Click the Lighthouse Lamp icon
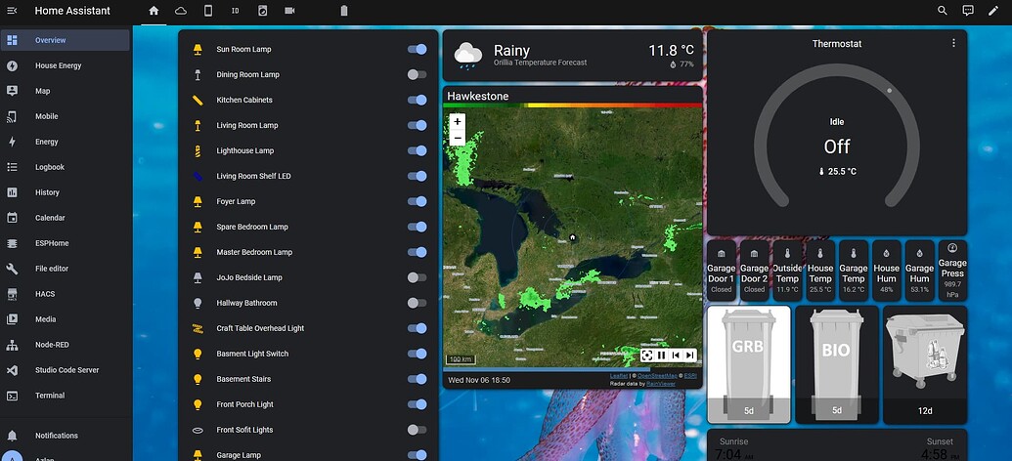This screenshot has height=461, width=1012. point(198,150)
